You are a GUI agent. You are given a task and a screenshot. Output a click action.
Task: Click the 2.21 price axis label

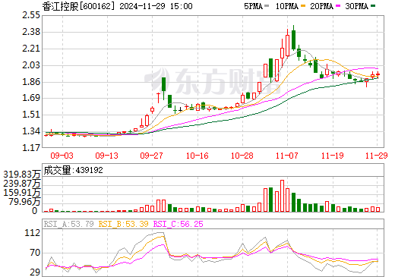[x=31, y=49]
